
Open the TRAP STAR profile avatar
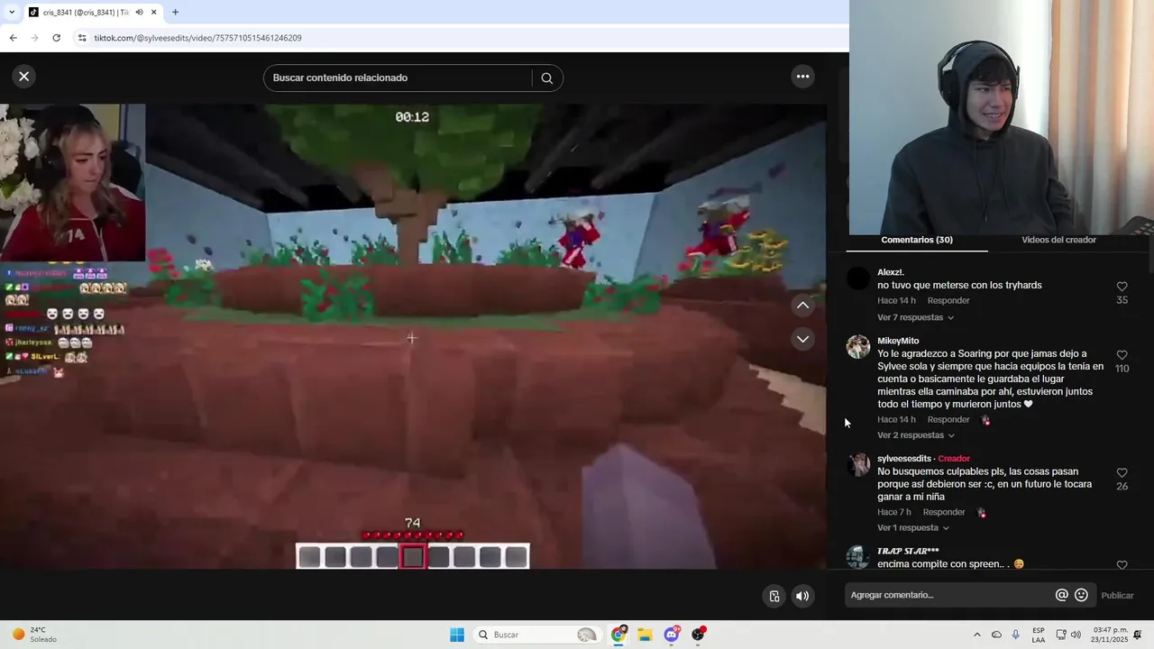858,556
